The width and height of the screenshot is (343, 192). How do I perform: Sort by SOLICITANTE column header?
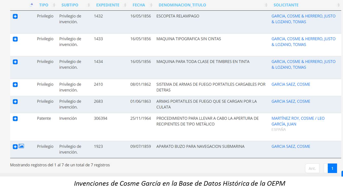coord(286,5)
